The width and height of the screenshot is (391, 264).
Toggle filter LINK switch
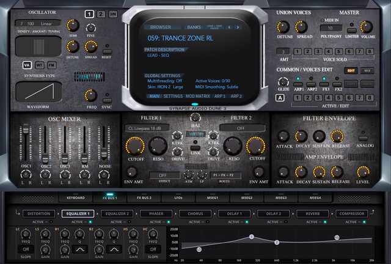(x=195, y=148)
